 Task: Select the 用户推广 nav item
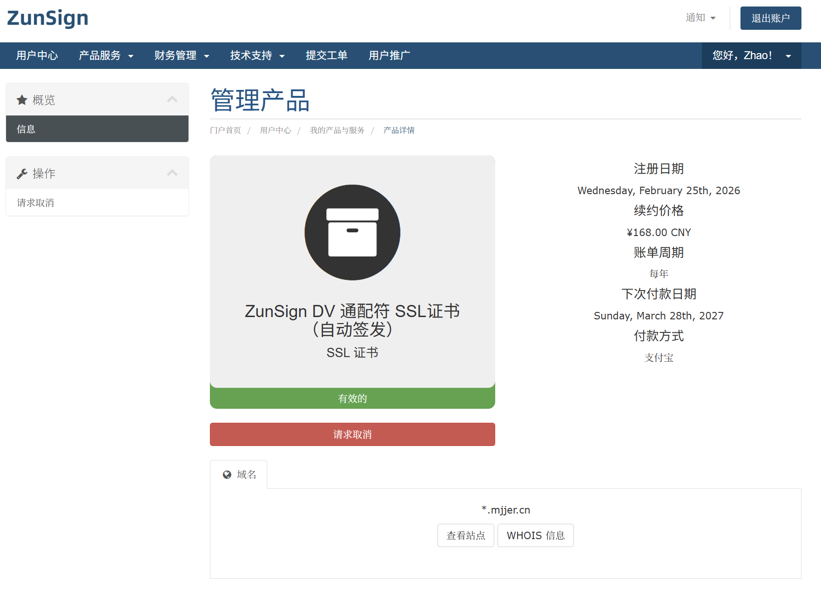coord(389,56)
